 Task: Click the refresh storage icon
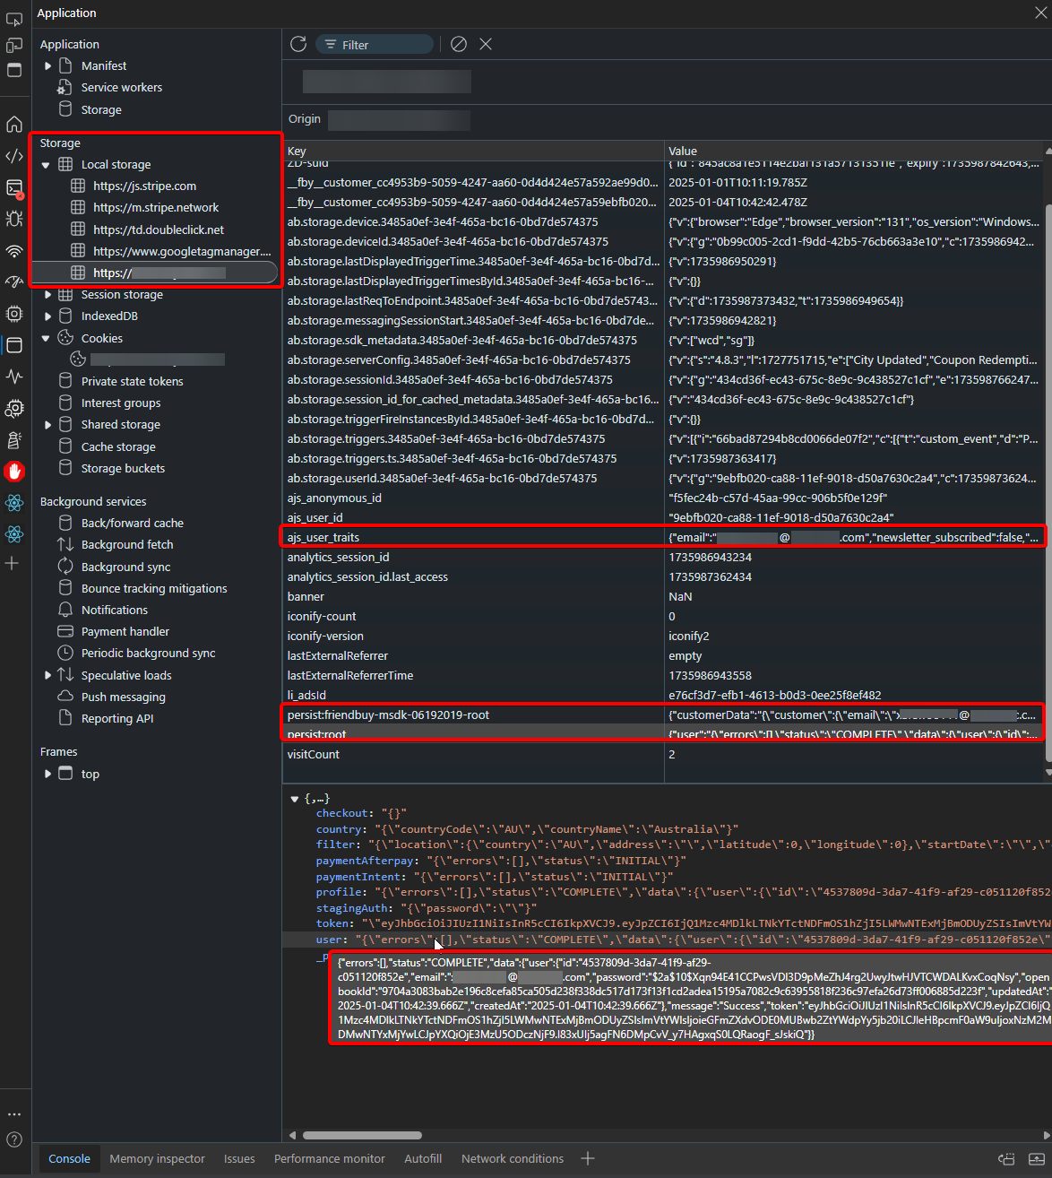point(298,44)
